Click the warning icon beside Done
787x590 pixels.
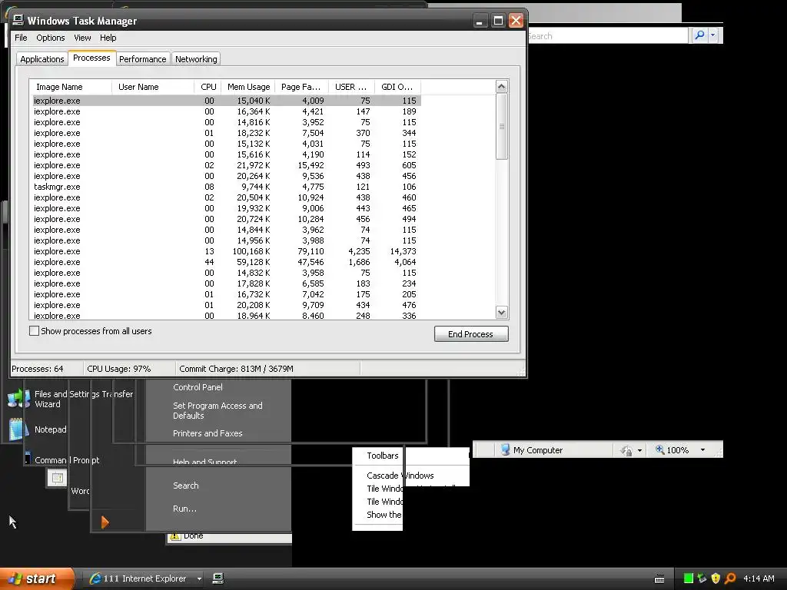point(174,536)
